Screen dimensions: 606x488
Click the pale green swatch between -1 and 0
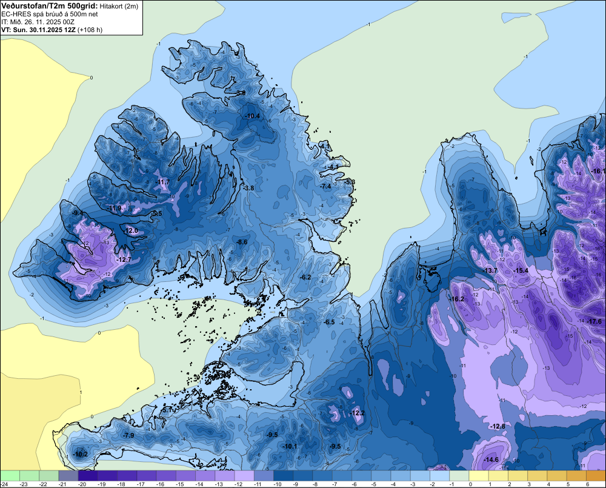point(459,475)
